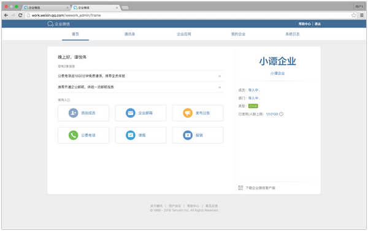
Task: Click the browser forward arrow
Action: coord(13,15)
